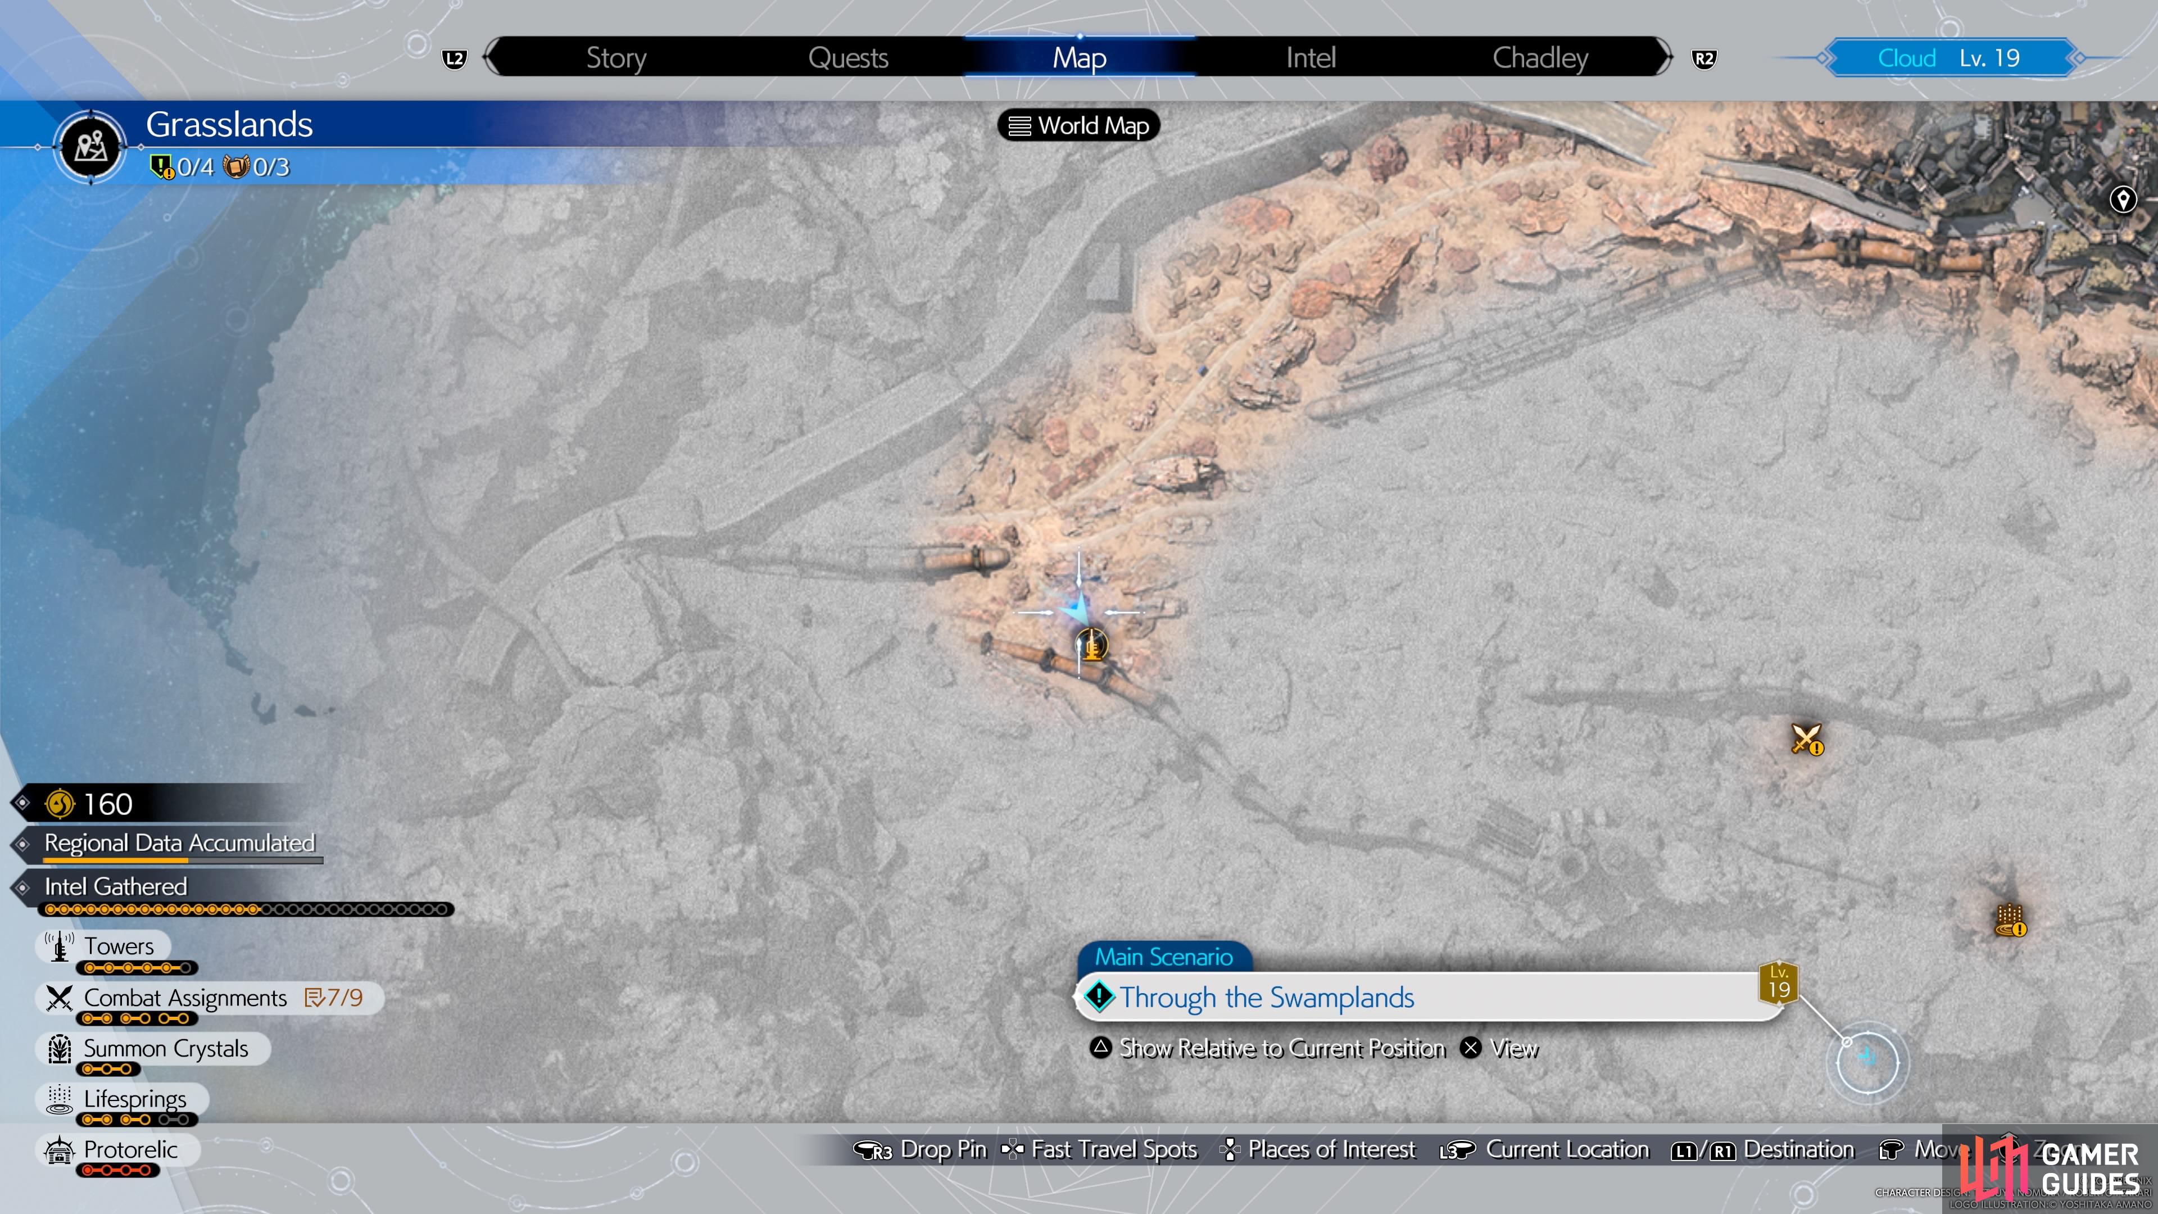Screen dimensions: 2158x1214
Task: Click the Towers antenna icon
Action: 58,946
